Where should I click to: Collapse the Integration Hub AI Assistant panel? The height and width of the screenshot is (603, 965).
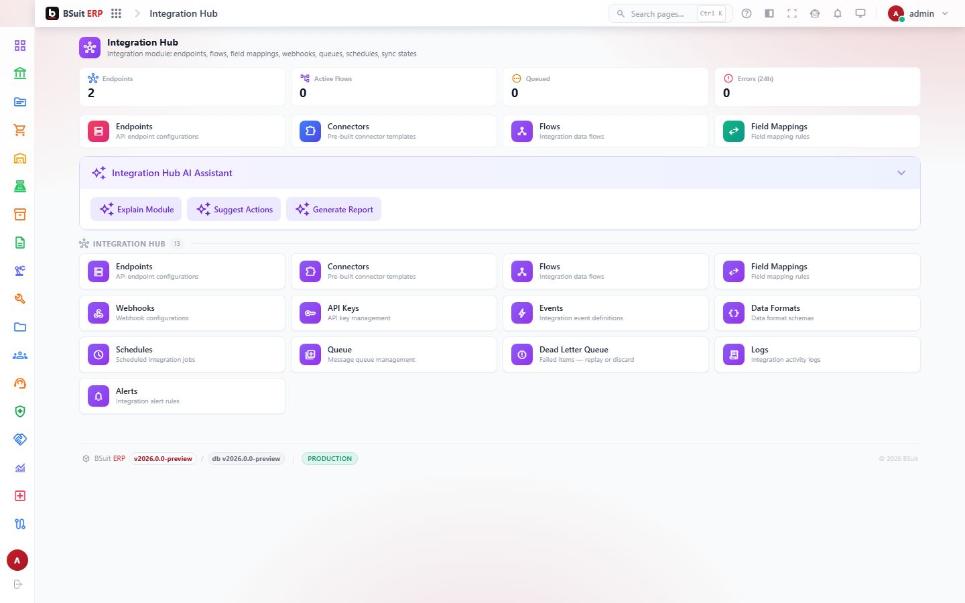(901, 173)
